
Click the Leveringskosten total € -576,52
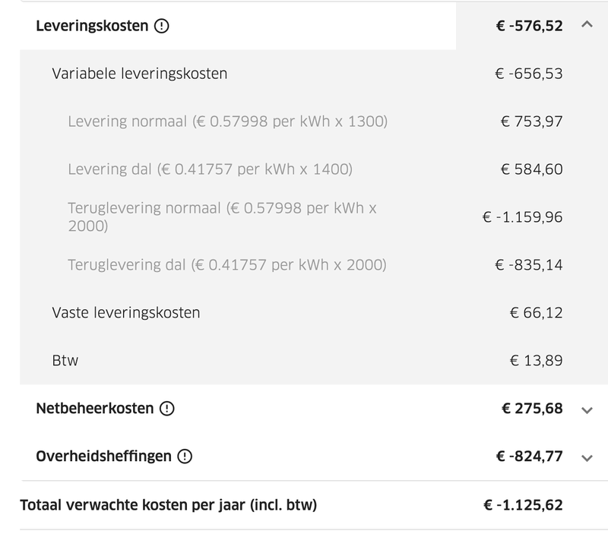pyautogui.click(x=528, y=26)
